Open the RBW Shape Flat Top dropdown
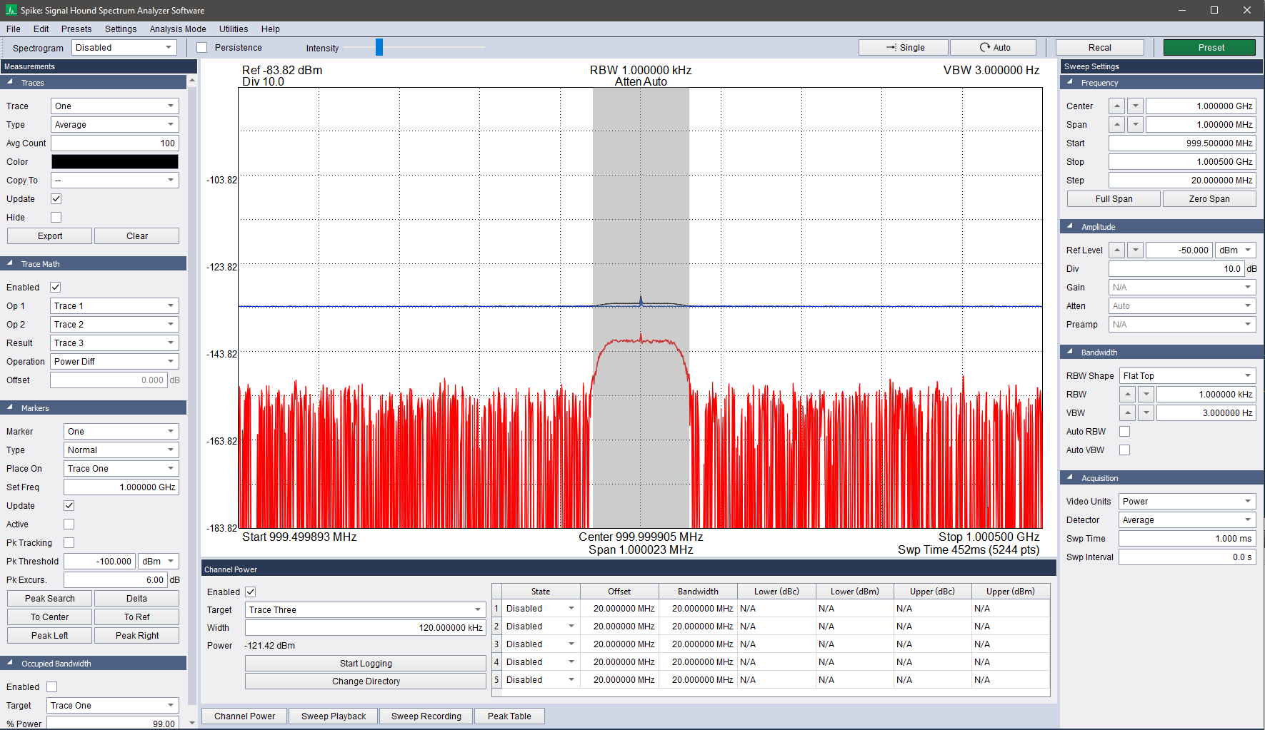This screenshot has height=730, width=1265. pyautogui.click(x=1188, y=376)
